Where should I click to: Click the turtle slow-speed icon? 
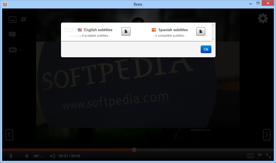point(37,156)
